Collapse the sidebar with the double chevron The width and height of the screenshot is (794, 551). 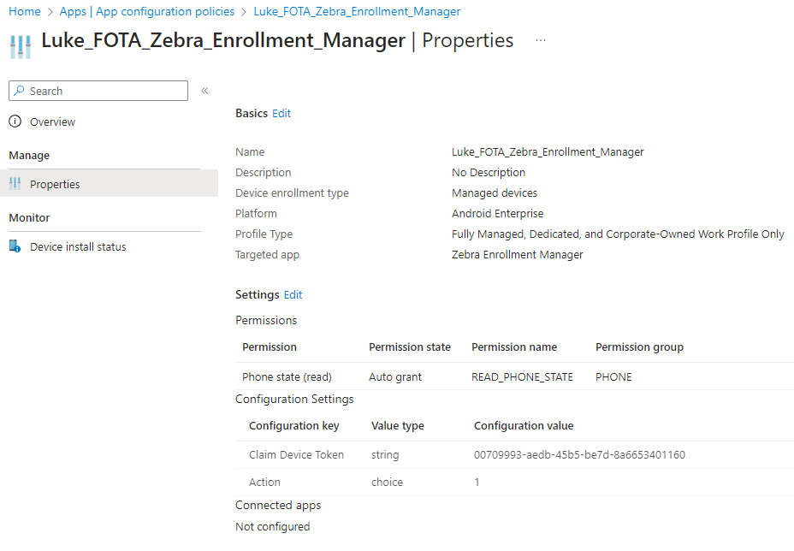(204, 91)
